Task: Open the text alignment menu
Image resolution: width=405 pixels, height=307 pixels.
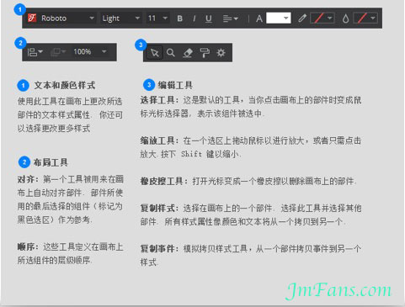Action: 230,19
